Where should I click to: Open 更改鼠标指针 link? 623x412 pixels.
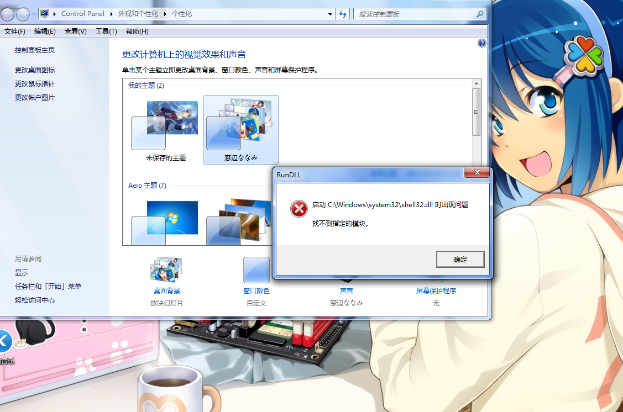[35, 84]
